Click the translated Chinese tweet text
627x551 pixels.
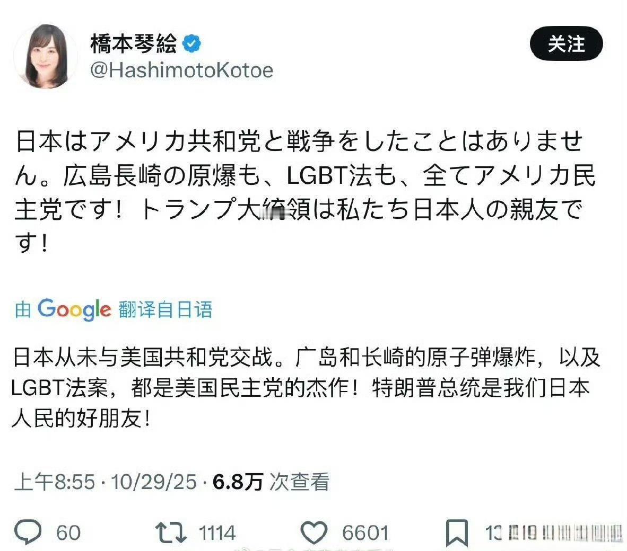[305, 388]
